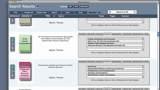The height and width of the screenshot is (90, 160).
Task: Open Results Sets tab for Second Commandment
Action: pyautogui.click(x=127, y=34)
